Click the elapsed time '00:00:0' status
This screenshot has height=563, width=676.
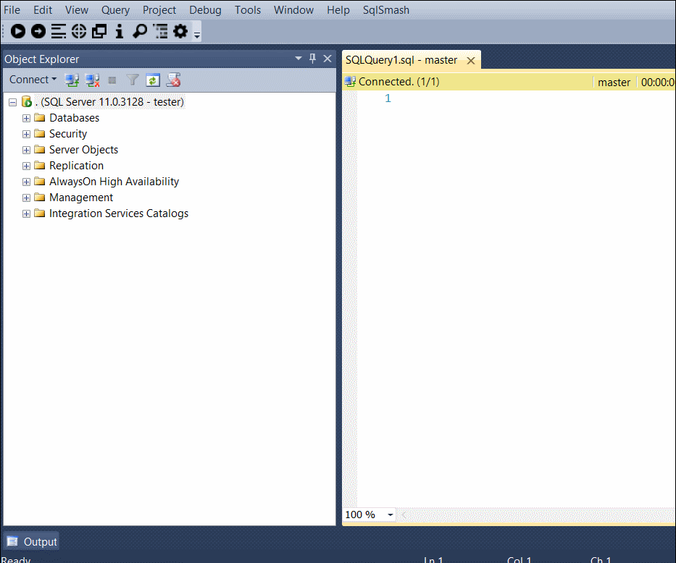657,82
